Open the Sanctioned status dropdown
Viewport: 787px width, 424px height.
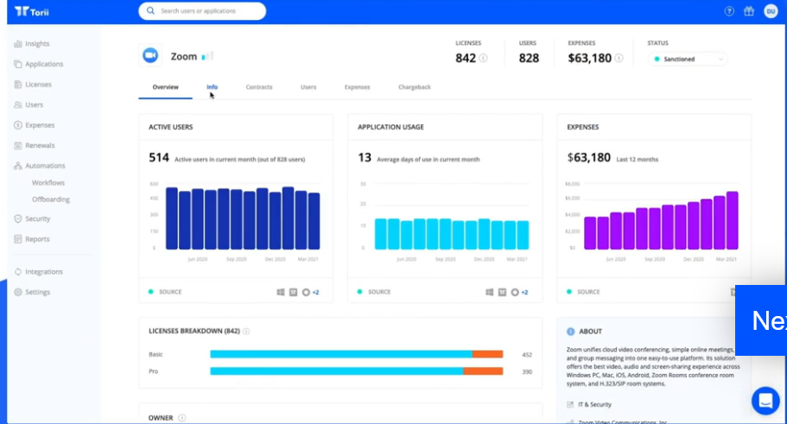[688, 59]
